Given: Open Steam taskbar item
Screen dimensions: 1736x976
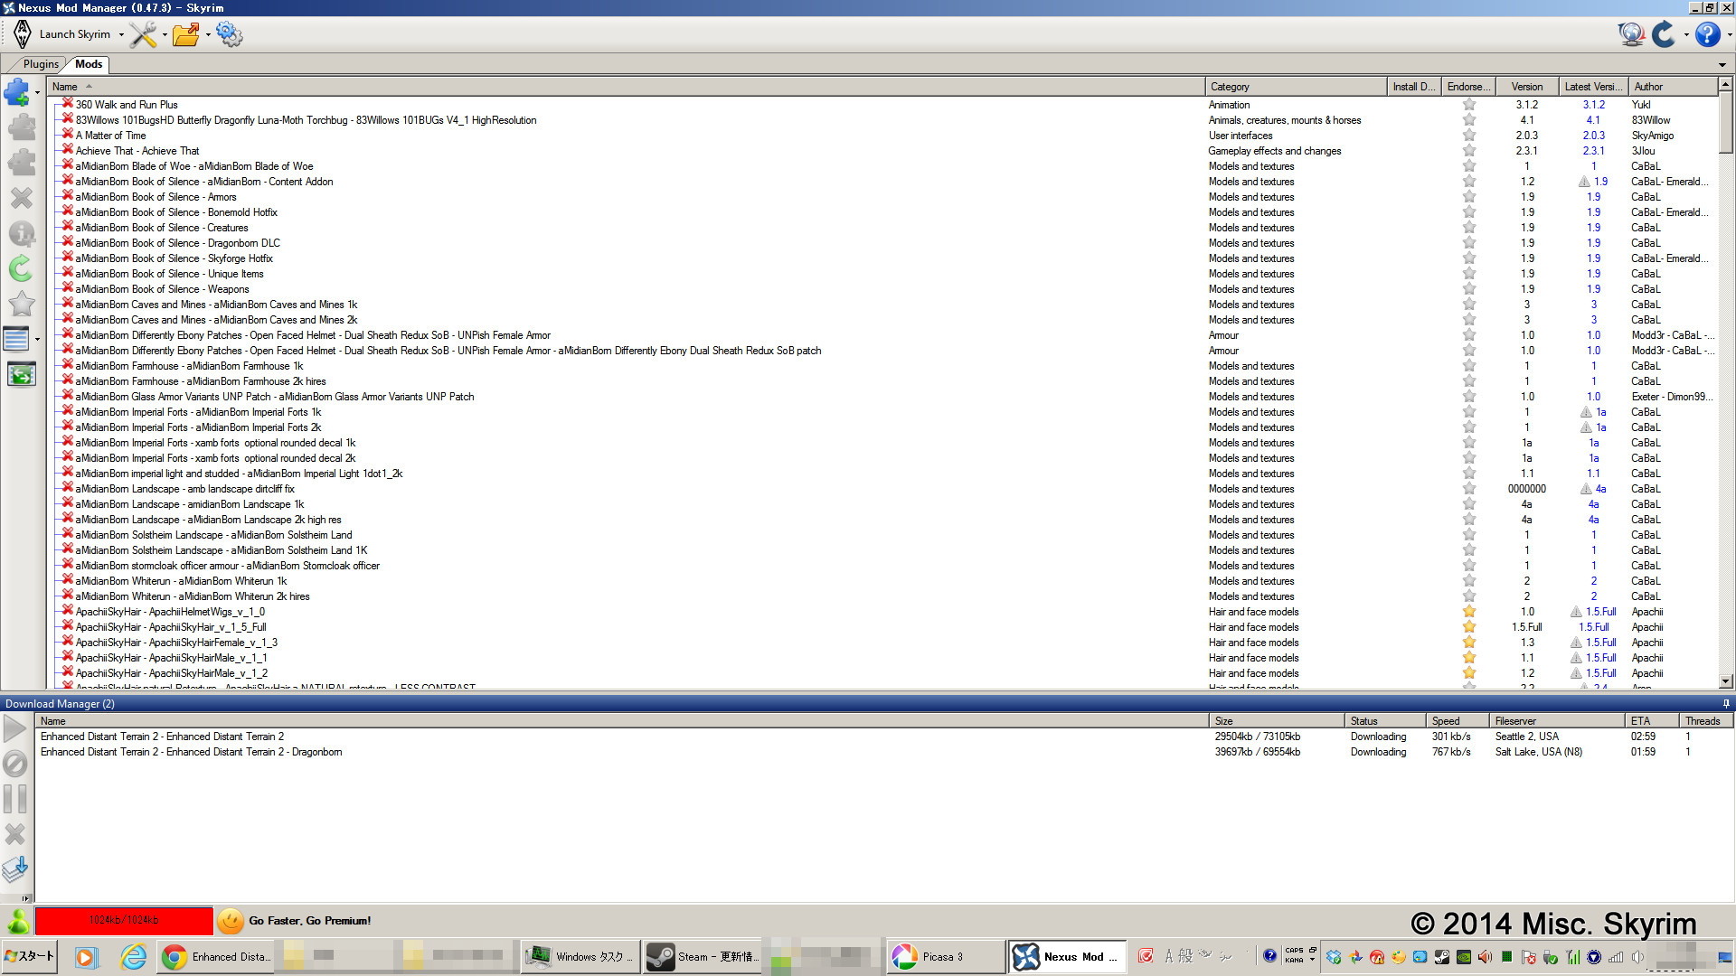Looking at the screenshot, I should (x=703, y=956).
